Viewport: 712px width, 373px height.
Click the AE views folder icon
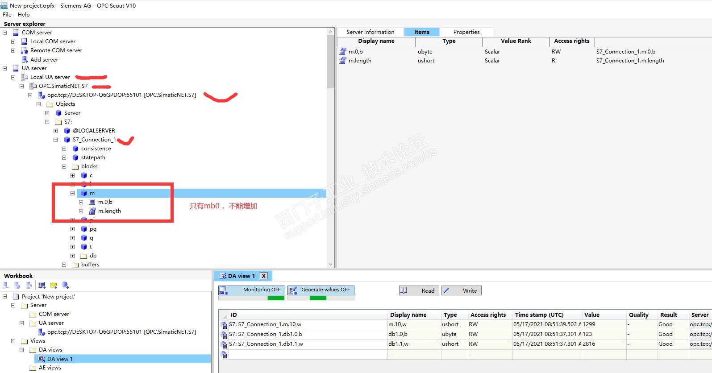coord(33,368)
